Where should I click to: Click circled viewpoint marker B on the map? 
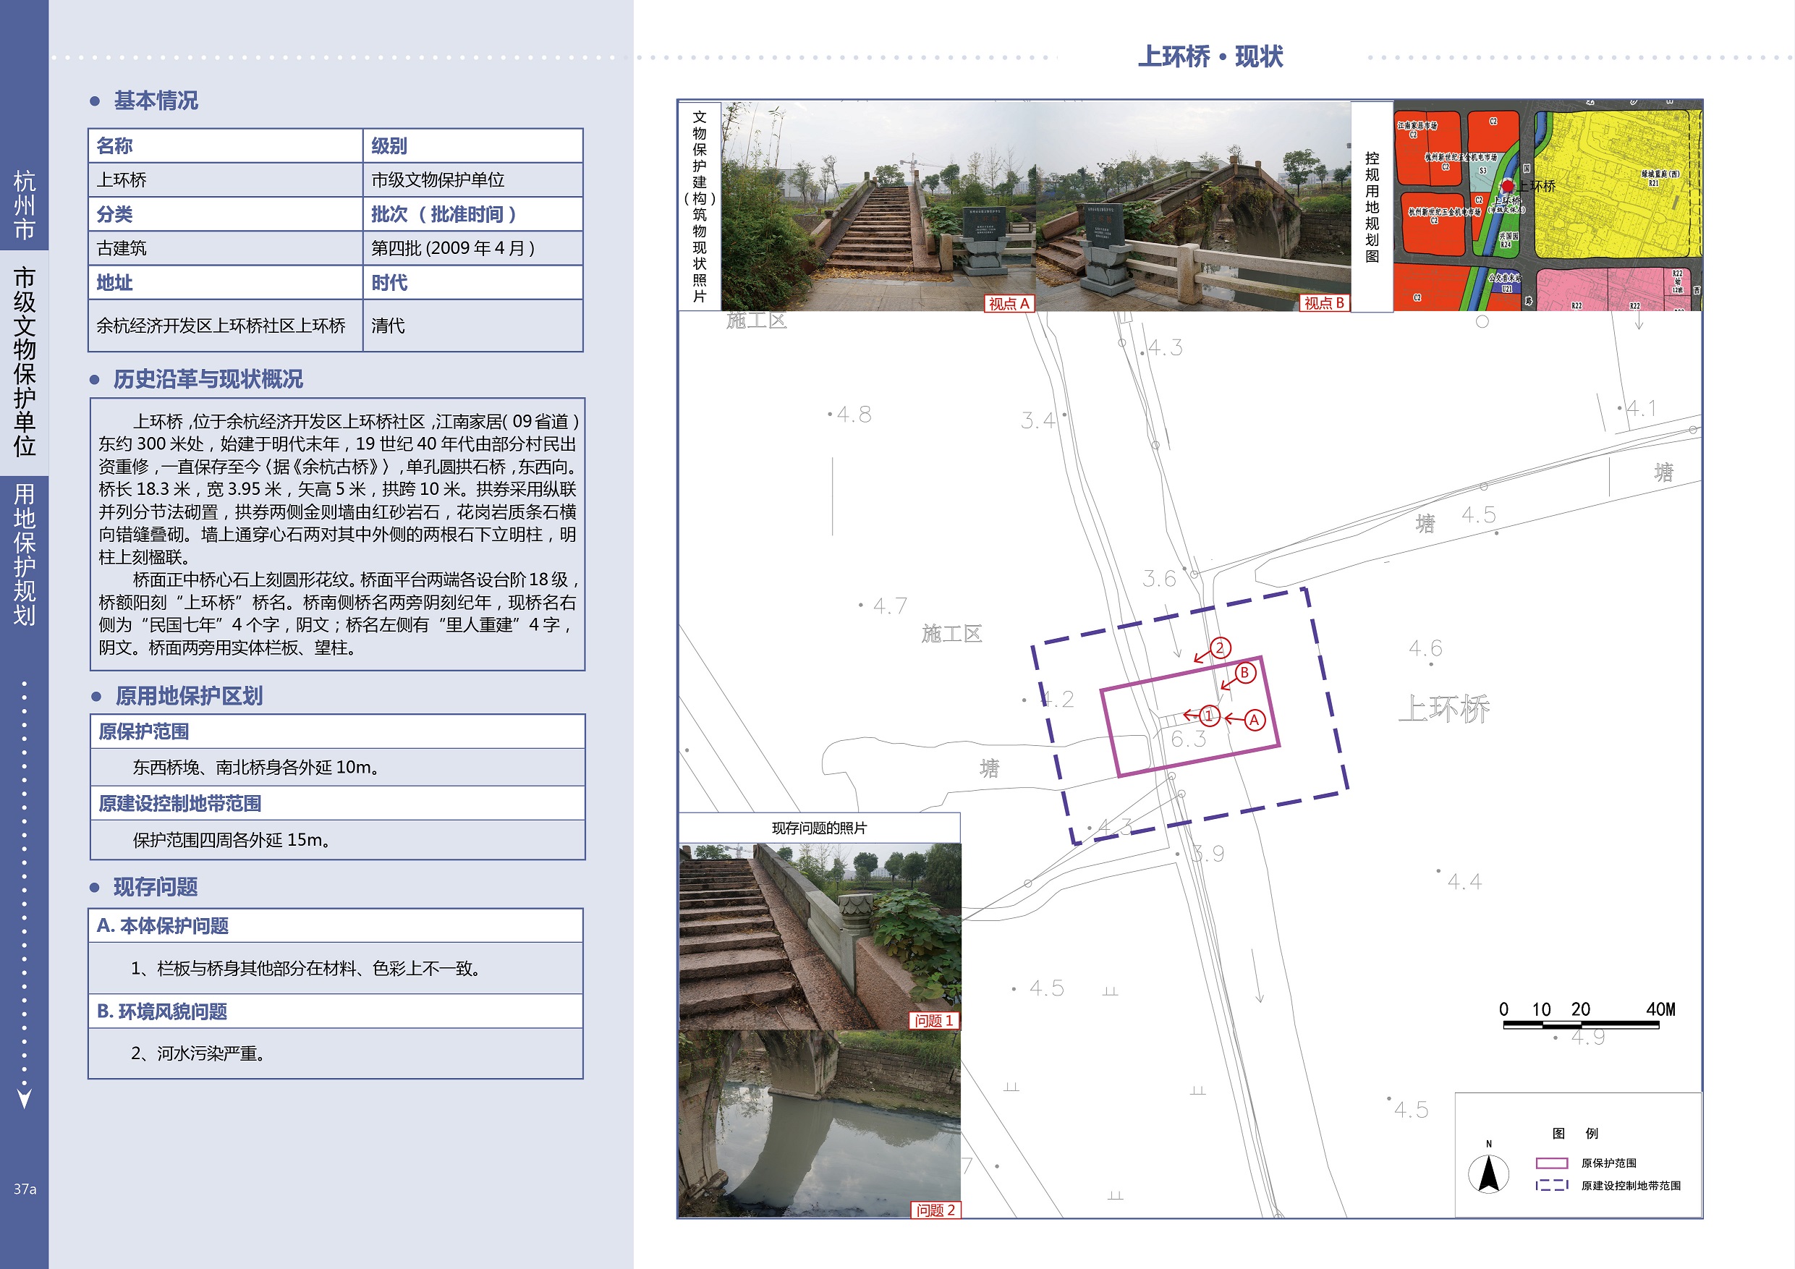point(1244,672)
